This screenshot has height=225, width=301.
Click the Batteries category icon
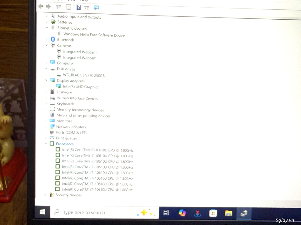pyautogui.click(x=53, y=22)
